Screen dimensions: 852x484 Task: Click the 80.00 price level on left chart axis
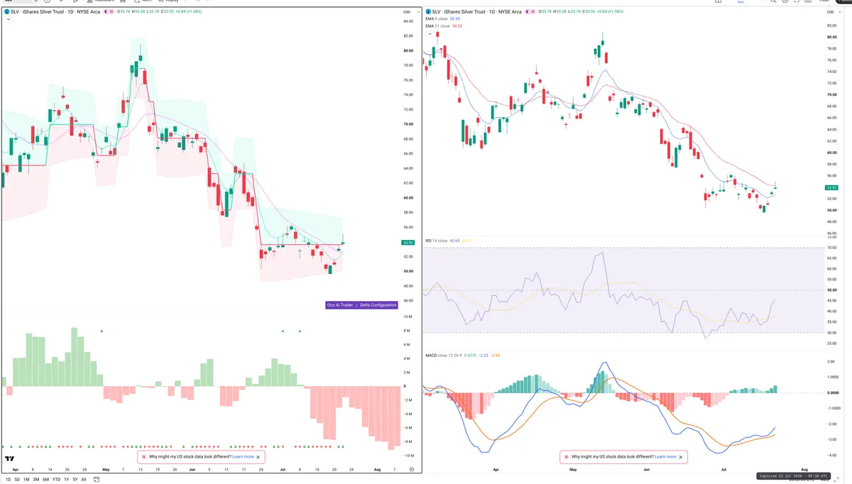(408, 50)
